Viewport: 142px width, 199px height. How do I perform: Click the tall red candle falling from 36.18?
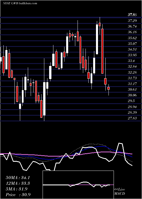(x=102, y=51)
